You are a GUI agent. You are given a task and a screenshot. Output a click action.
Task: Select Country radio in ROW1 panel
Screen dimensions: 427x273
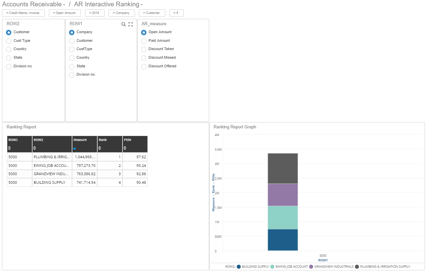(72, 58)
